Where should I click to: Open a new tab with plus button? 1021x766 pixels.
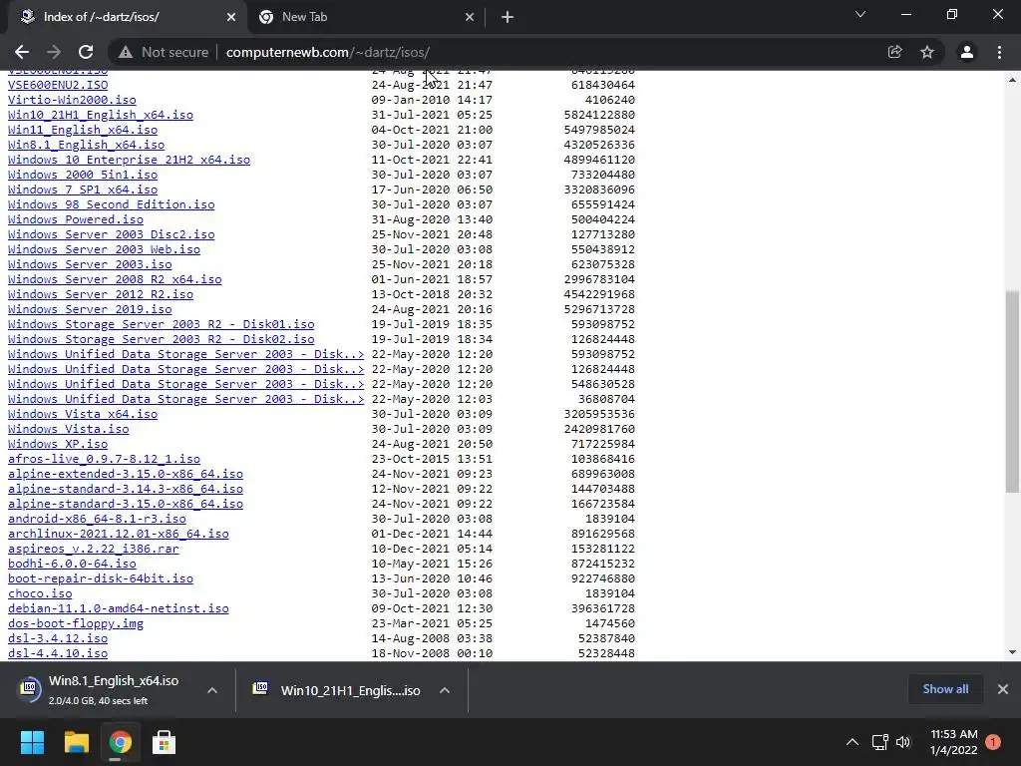(x=508, y=17)
